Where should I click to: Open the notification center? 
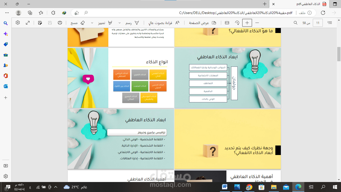(8, 187)
